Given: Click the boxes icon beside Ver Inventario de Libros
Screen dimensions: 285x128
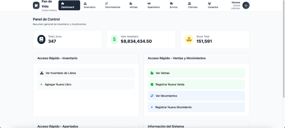Looking at the screenshot, I should (x=42, y=73).
